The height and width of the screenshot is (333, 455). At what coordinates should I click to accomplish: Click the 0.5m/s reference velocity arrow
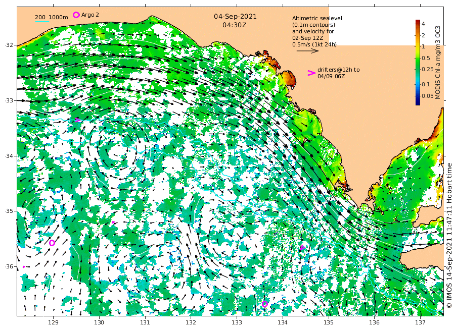tap(307, 51)
